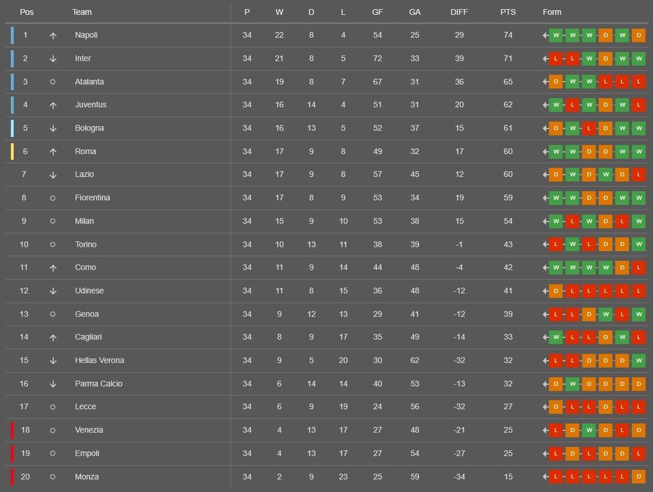Viewport: 653px width, 492px height.
Task: Select the Torino team name
Action: point(86,244)
